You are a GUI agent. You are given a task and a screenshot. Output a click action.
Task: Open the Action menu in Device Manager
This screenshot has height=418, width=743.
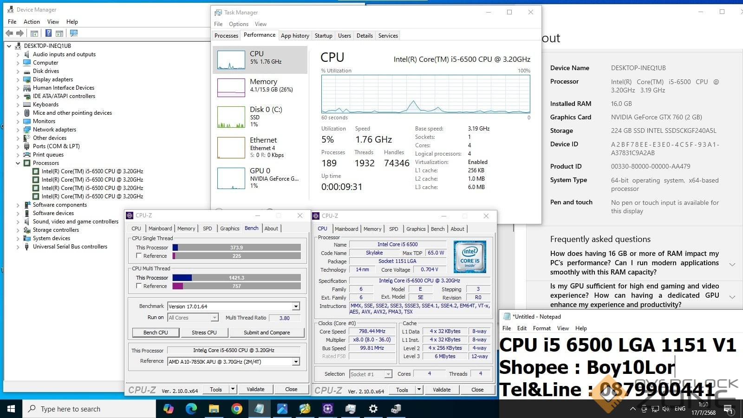pyautogui.click(x=32, y=22)
